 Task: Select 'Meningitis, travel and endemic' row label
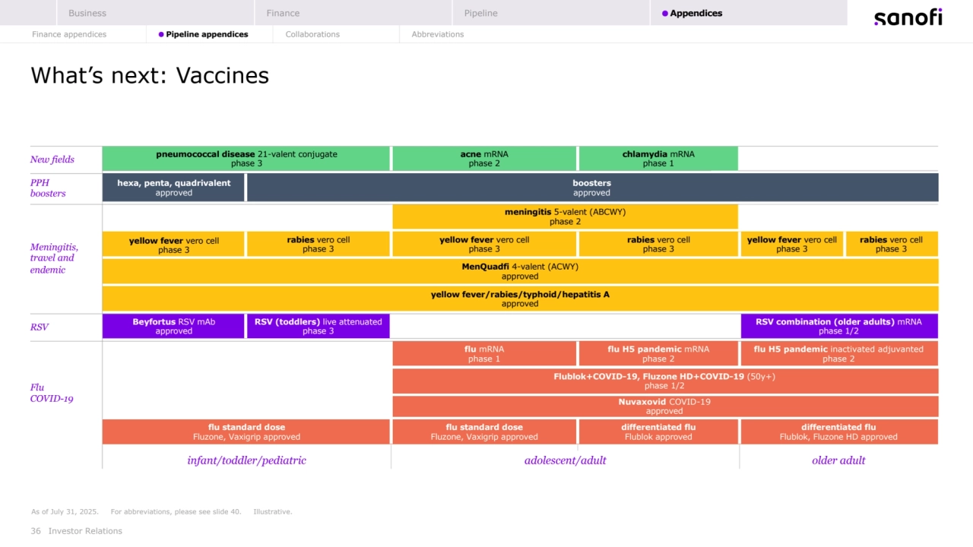(x=54, y=258)
